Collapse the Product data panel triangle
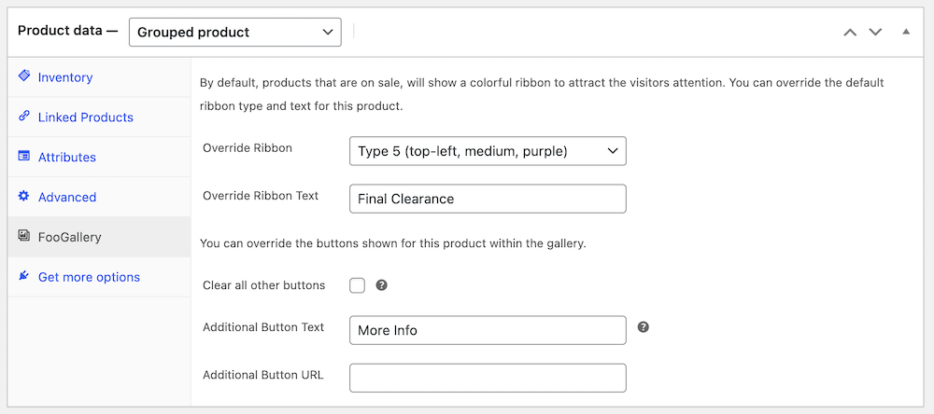The image size is (934, 414). [x=906, y=32]
